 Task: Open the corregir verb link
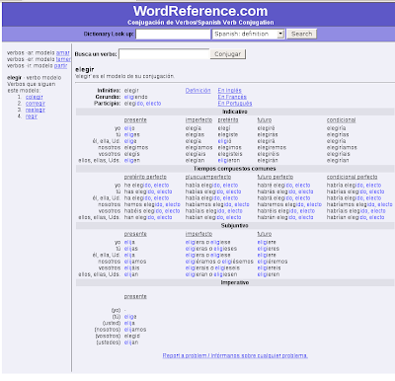pyautogui.click(x=36, y=104)
